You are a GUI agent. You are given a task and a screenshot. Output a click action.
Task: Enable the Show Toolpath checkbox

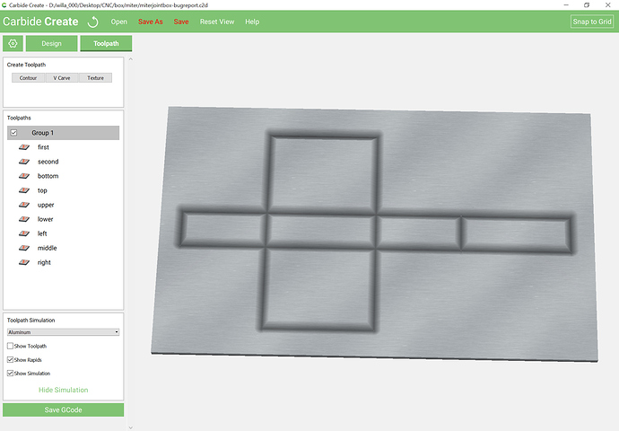(x=10, y=346)
